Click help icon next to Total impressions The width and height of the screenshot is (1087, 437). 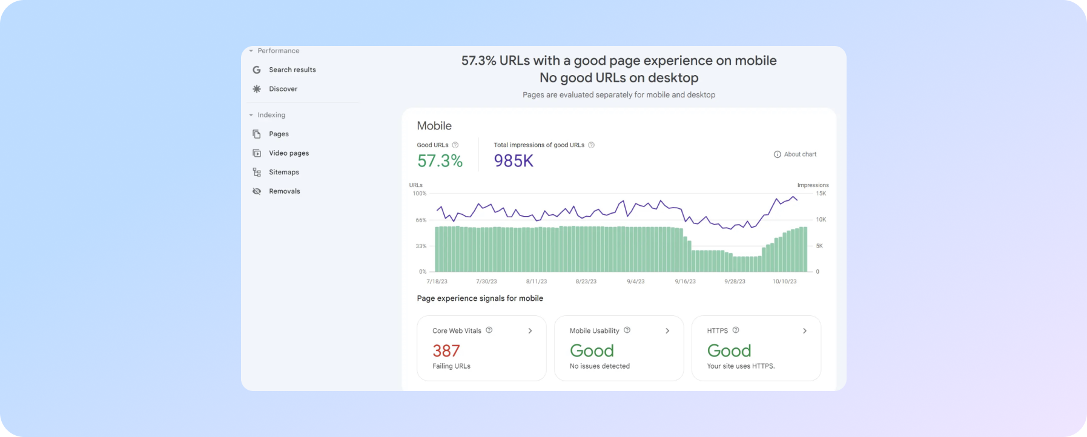[x=592, y=145]
